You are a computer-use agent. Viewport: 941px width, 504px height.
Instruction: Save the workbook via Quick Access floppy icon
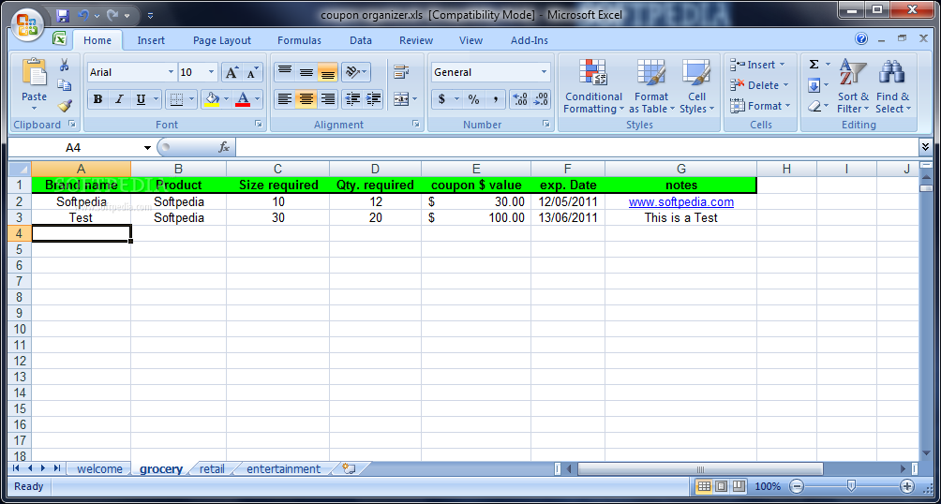(63, 15)
